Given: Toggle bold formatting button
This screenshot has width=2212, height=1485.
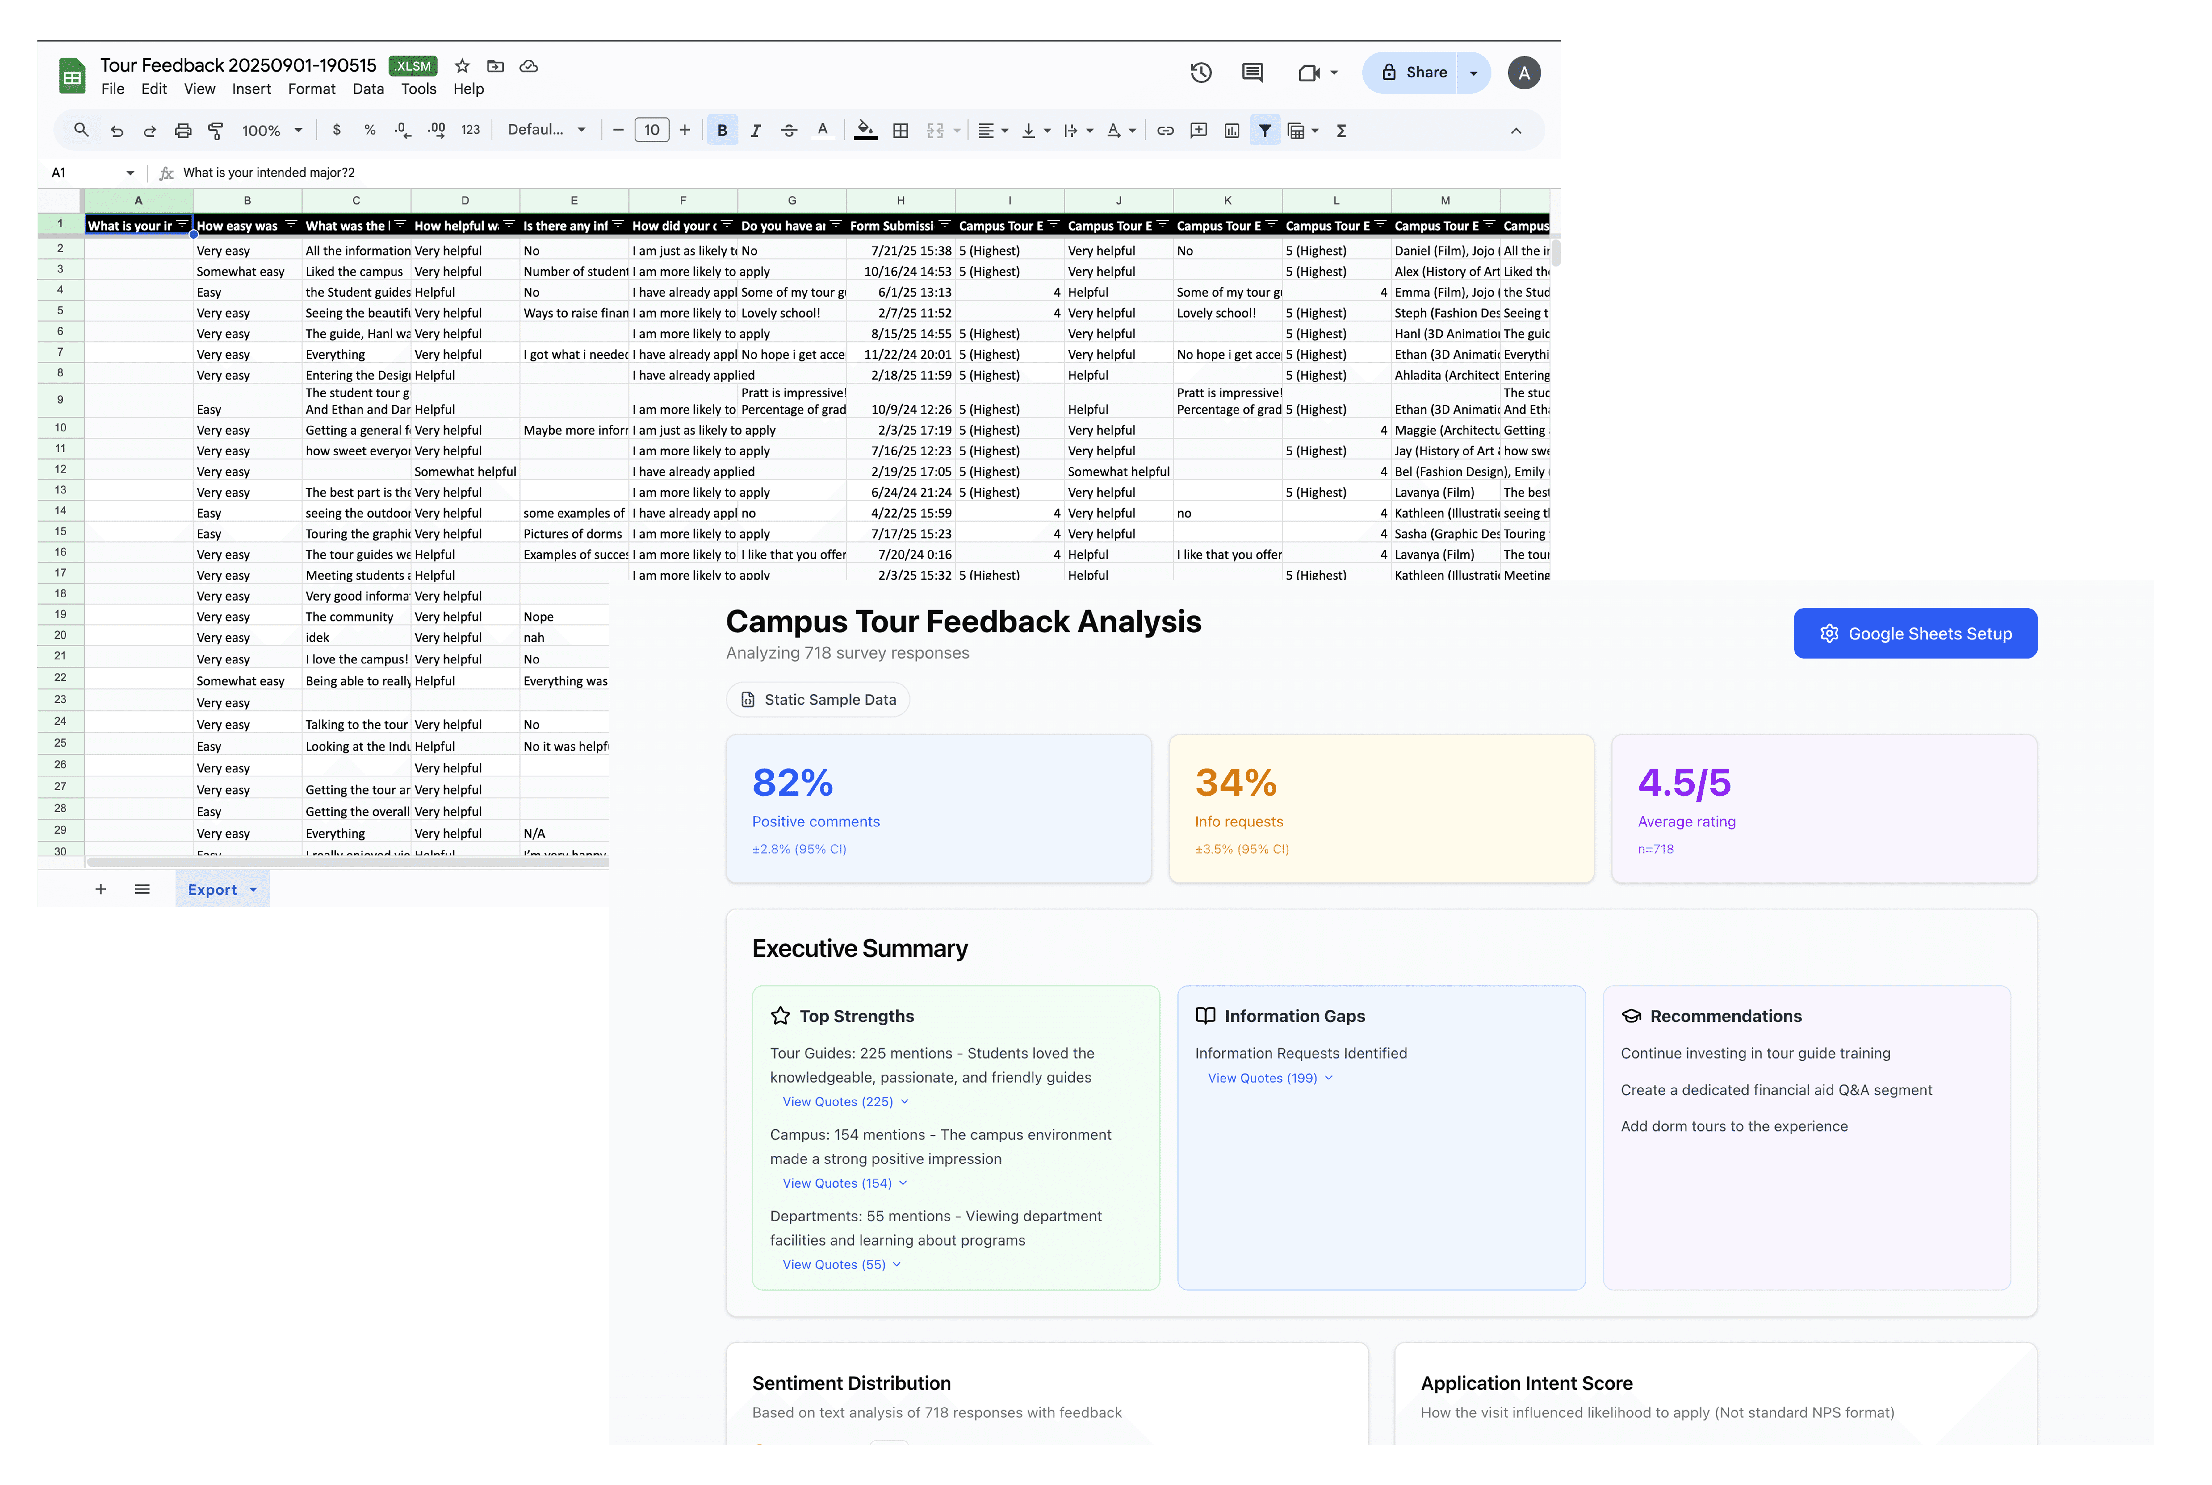Looking at the screenshot, I should point(722,131).
